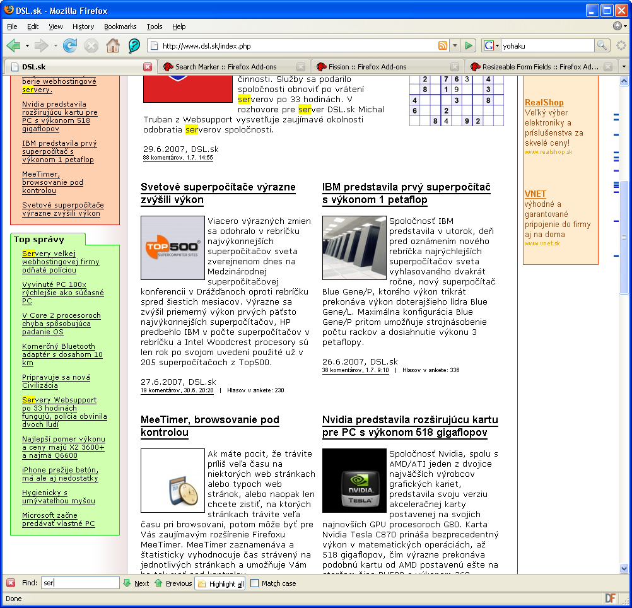The height and width of the screenshot is (608, 632).
Task: Expand the address bar history dropdown
Action: click(455, 45)
